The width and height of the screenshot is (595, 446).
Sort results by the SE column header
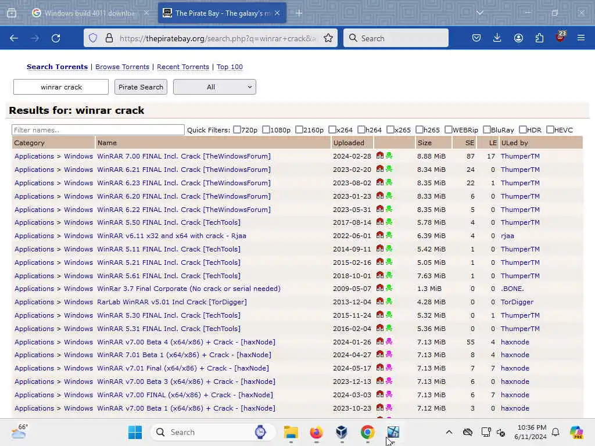click(469, 143)
